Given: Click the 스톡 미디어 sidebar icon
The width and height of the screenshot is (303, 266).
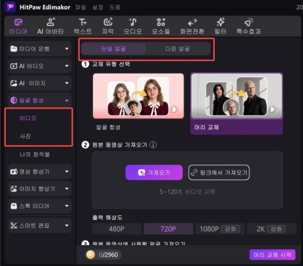Looking at the screenshot, I should click(x=14, y=206).
